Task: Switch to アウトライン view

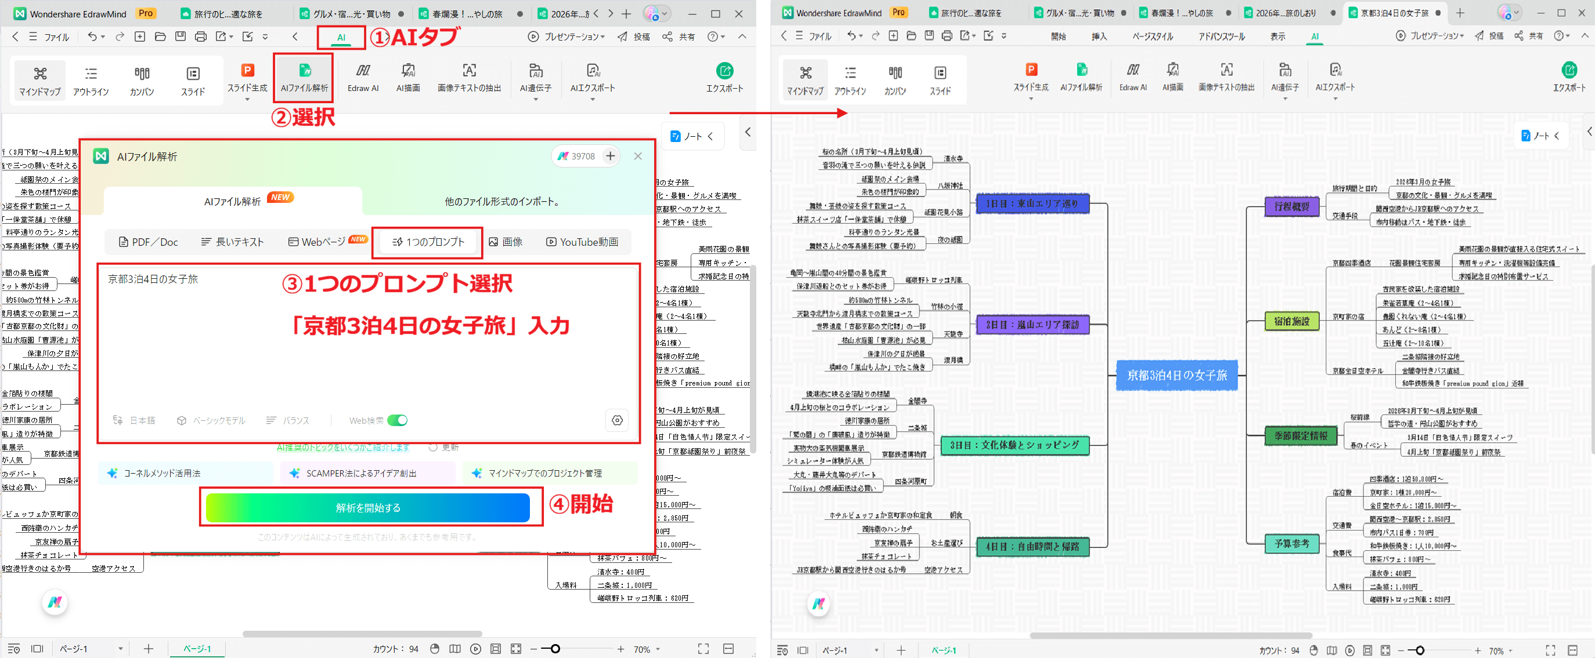Action: 92,79
